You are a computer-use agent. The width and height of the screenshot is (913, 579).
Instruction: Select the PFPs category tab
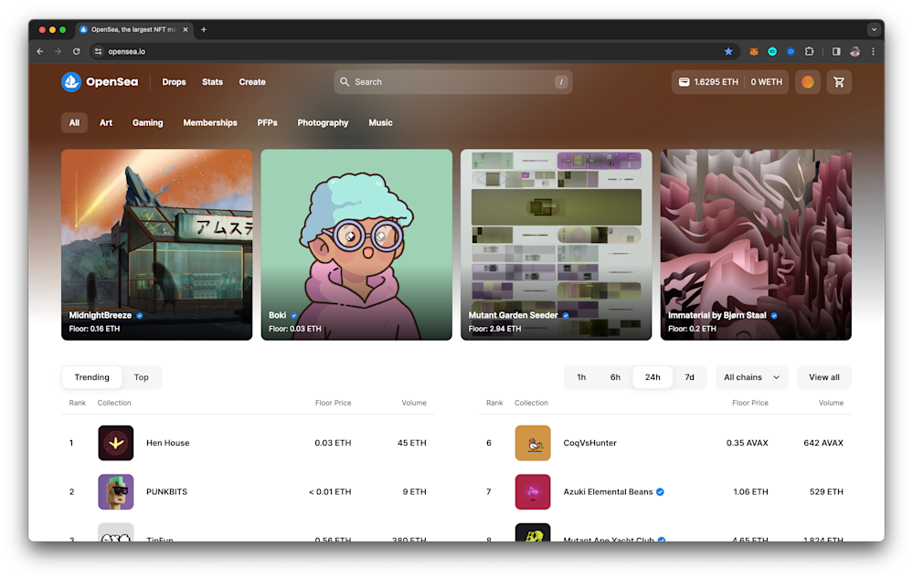(267, 122)
